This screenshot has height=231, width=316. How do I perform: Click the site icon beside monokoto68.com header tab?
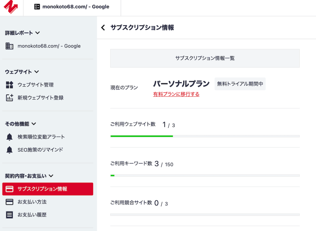pyautogui.click(x=37, y=7)
